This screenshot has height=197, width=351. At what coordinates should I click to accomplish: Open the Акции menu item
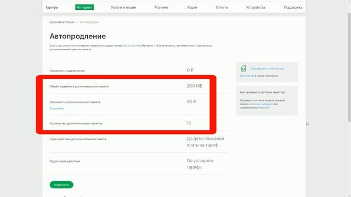tap(192, 7)
